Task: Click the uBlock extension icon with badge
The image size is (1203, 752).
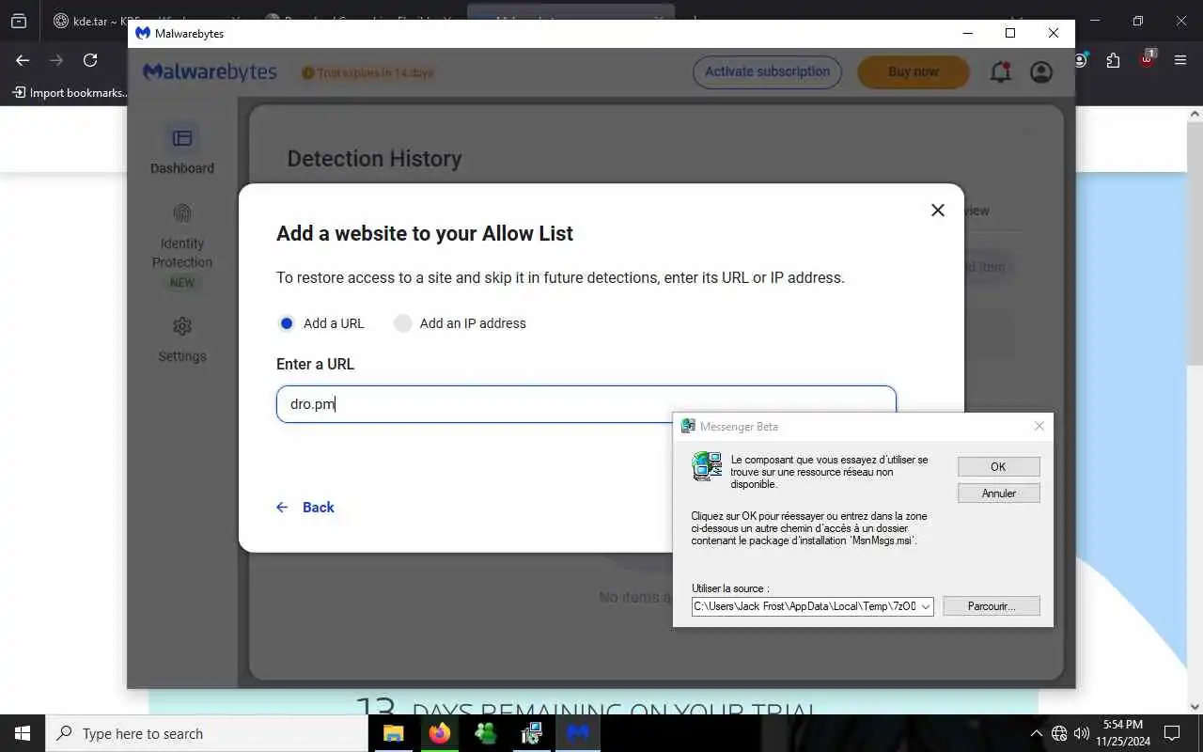Action: point(1147,59)
